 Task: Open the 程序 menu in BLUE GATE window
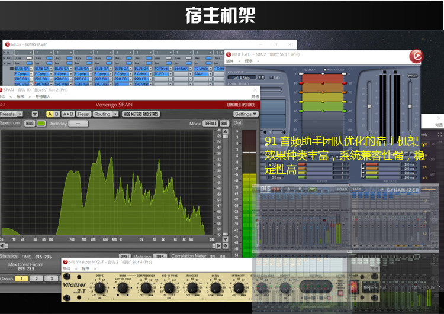(249, 61)
